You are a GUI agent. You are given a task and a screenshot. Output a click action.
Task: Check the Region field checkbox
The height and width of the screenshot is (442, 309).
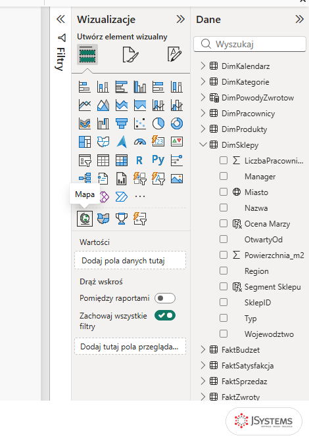click(224, 271)
